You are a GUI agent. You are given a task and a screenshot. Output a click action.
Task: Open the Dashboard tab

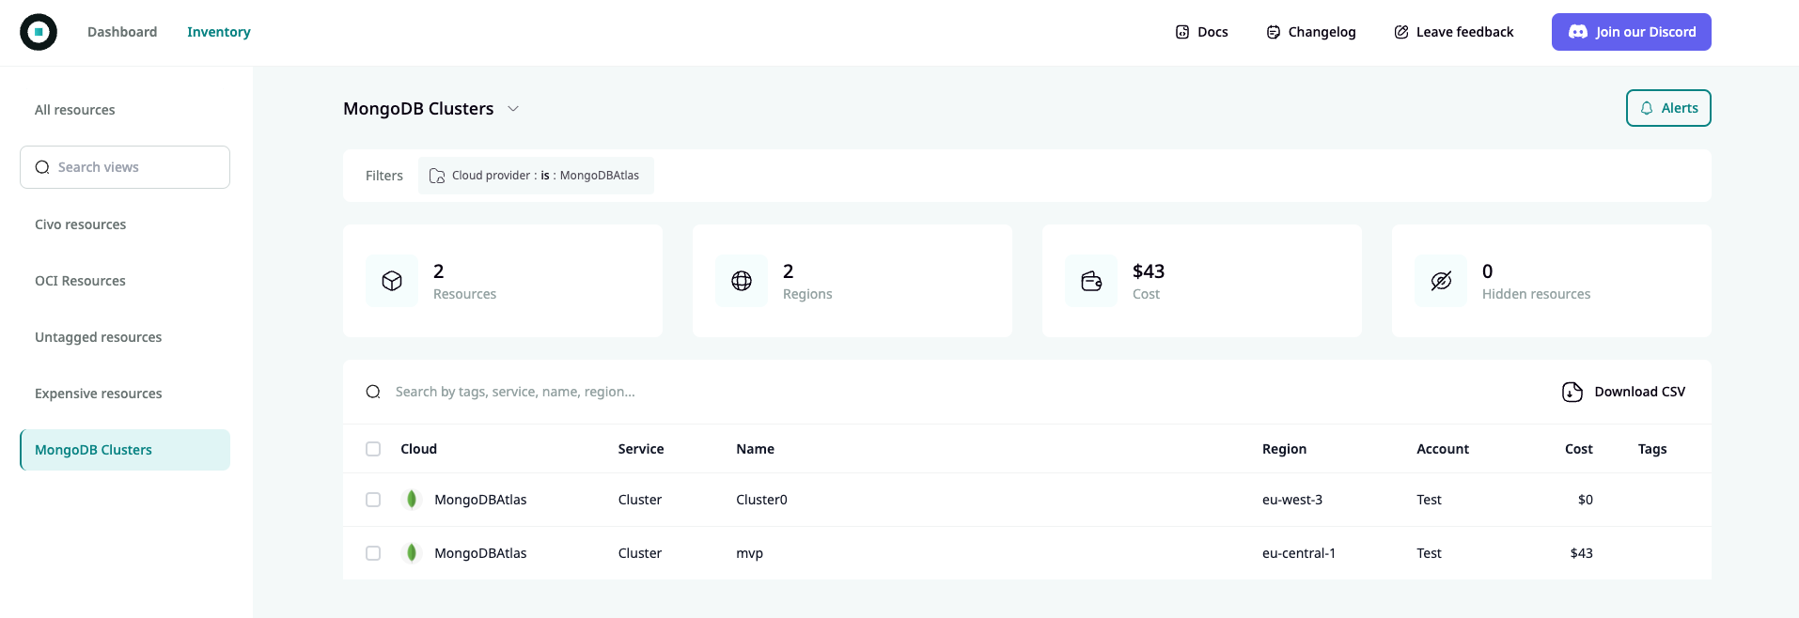coord(122,32)
